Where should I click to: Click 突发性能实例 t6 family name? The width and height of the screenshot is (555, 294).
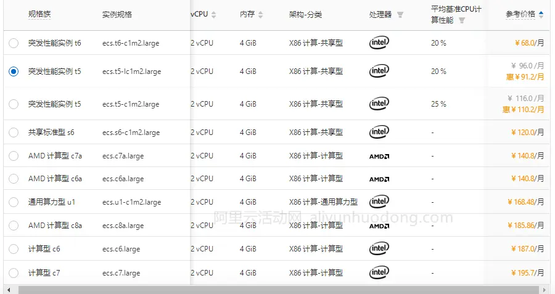click(54, 43)
